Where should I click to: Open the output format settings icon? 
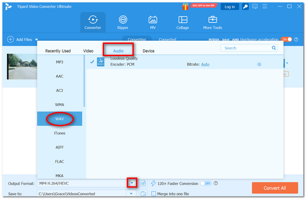pyautogui.click(x=143, y=183)
